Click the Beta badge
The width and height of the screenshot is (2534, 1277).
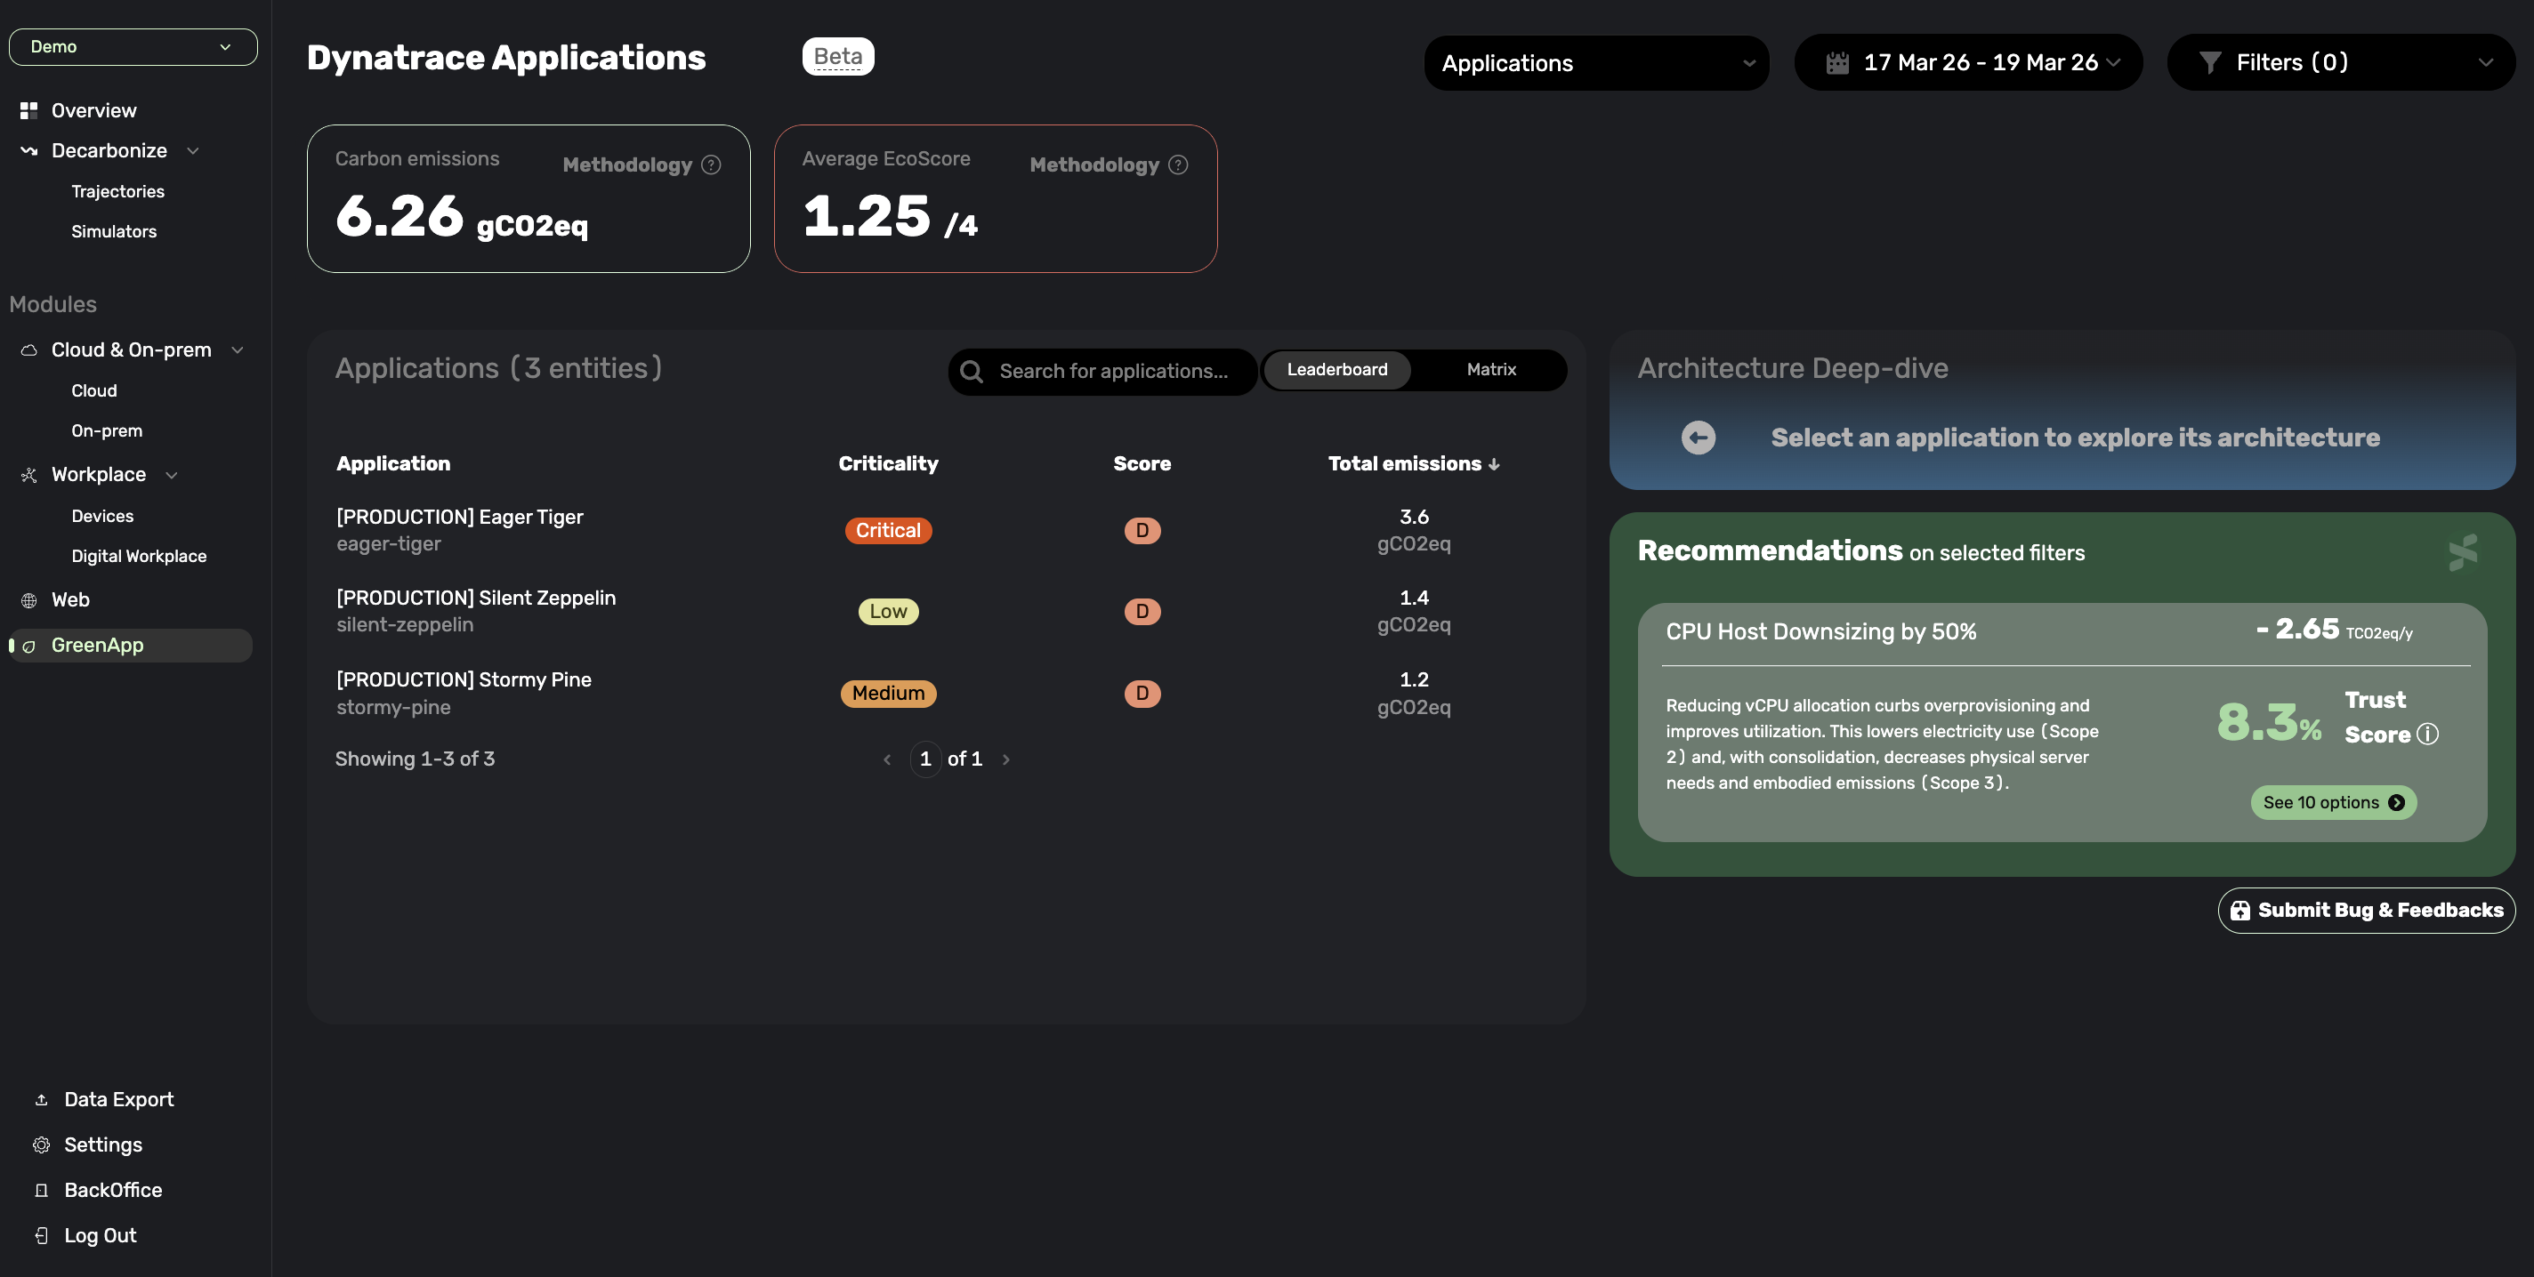click(838, 56)
